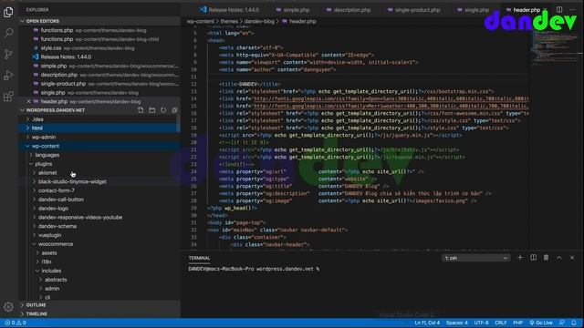
Task: Expand the .idea folder
Action: [x=99, y=119]
